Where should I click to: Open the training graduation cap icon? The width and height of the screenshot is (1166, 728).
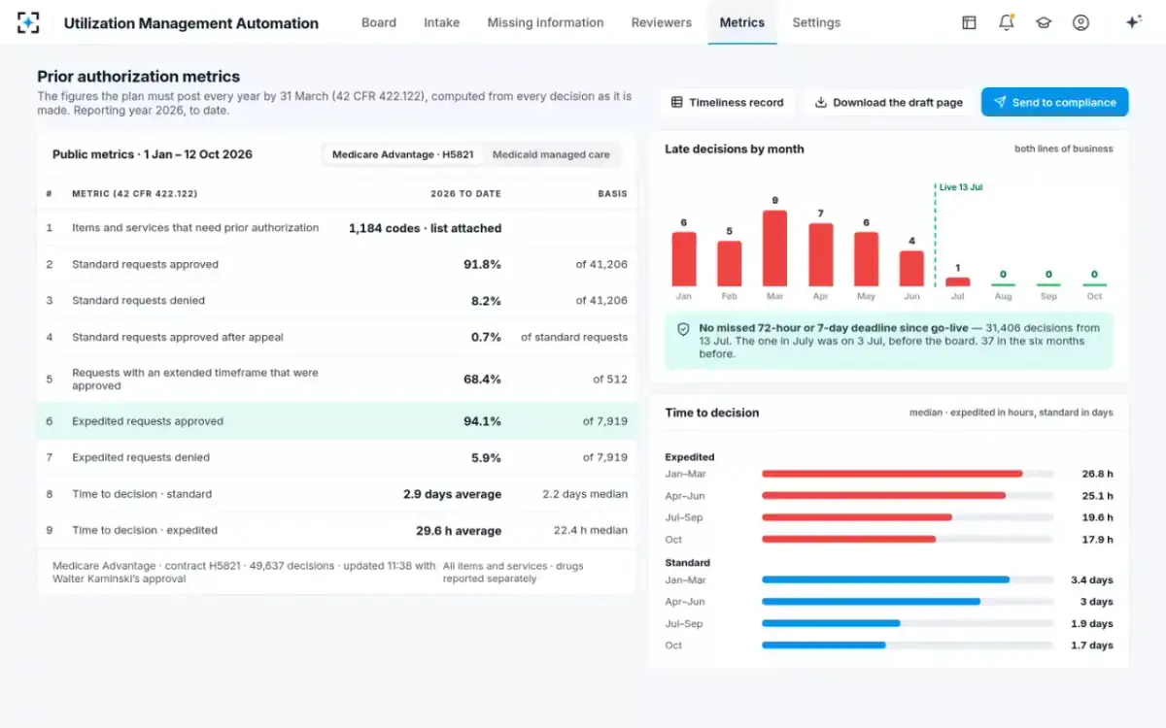click(x=1044, y=22)
